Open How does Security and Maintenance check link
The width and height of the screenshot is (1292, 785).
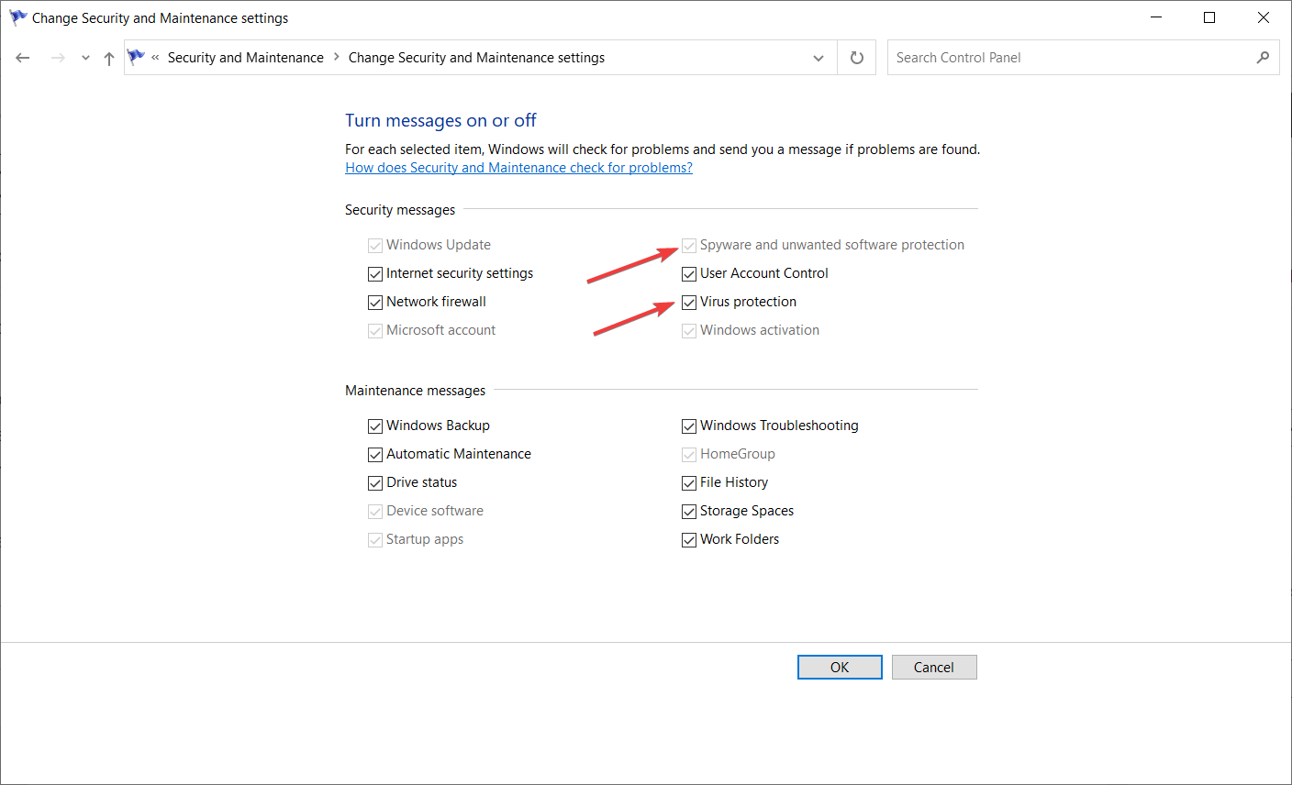click(518, 168)
